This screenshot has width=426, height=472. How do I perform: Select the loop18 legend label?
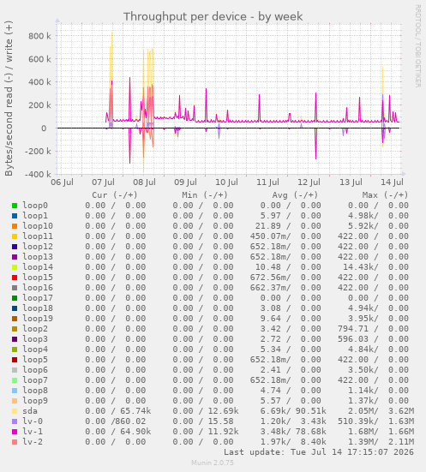pyautogui.click(x=38, y=308)
